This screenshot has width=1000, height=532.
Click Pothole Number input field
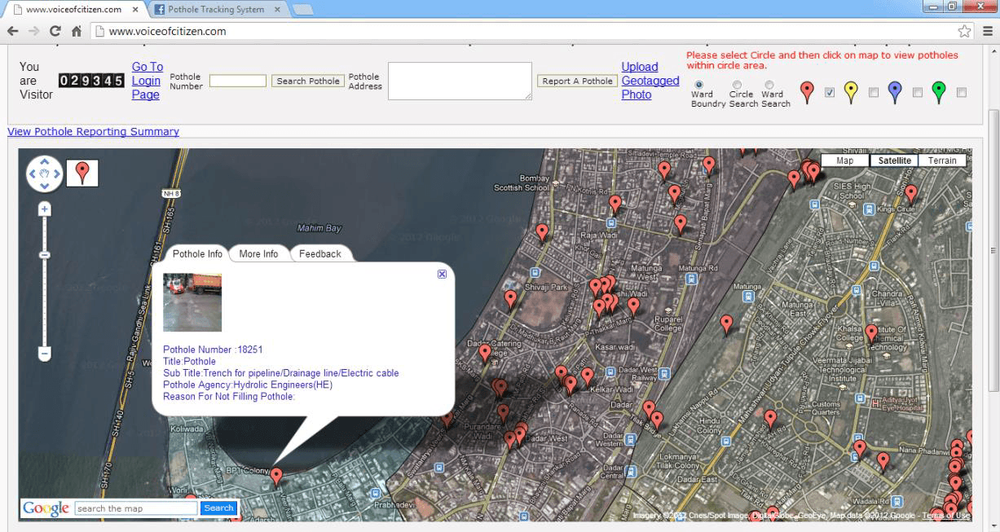(x=238, y=81)
